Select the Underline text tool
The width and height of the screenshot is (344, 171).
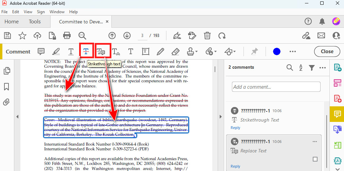[x=71, y=51]
